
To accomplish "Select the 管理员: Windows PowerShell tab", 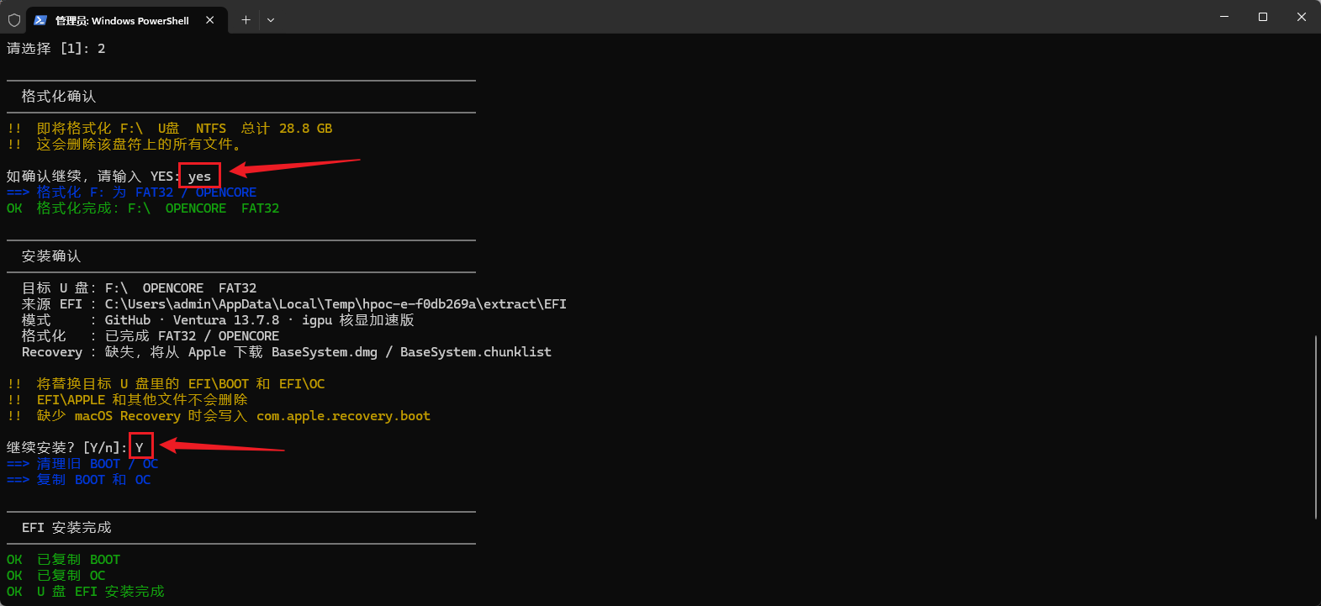I will pyautogui.click(x=127, y=20).
